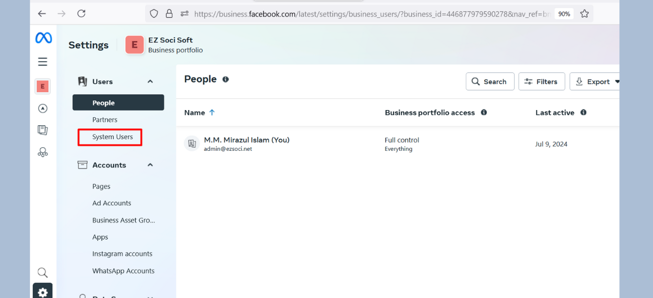Click the Last active column header

(x=555, y=113)
